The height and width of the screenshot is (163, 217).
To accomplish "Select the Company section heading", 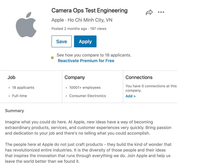I will (x=74, y=77).
